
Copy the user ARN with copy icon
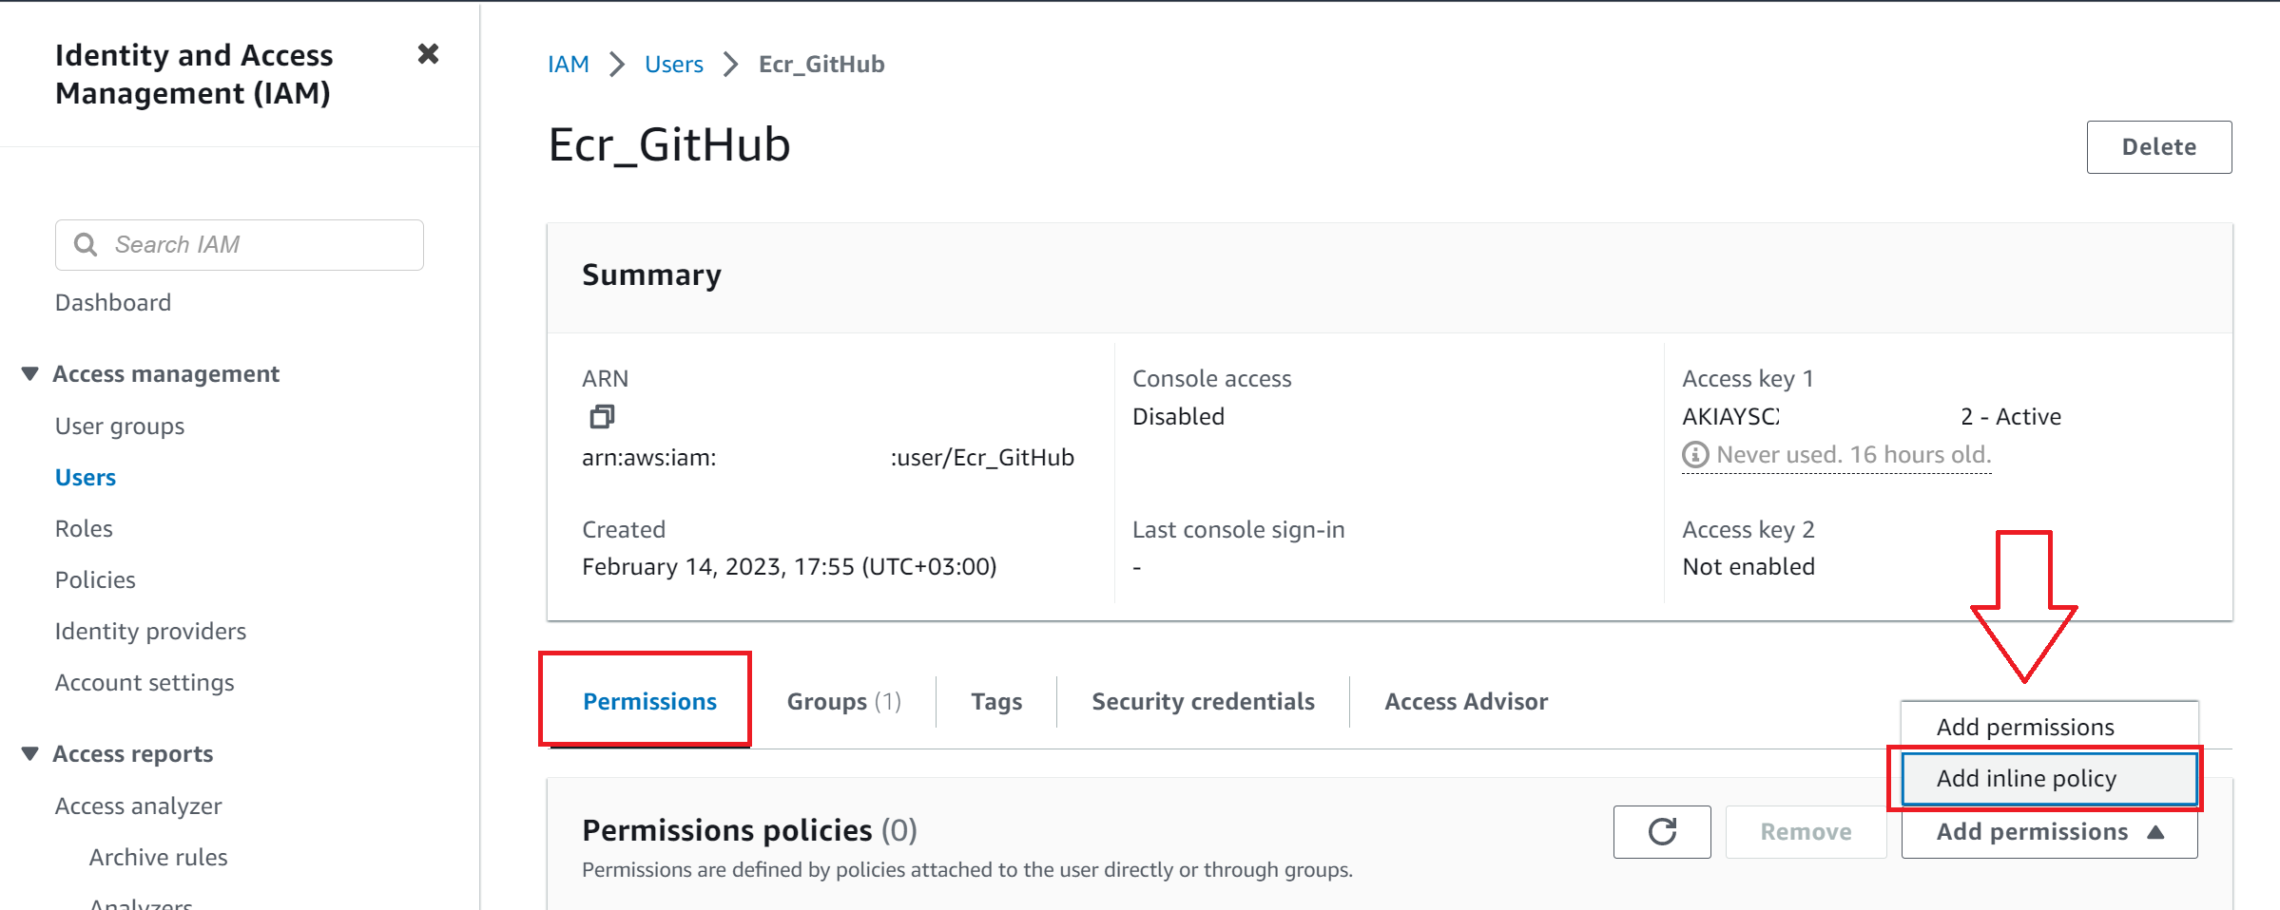[602, 416]
